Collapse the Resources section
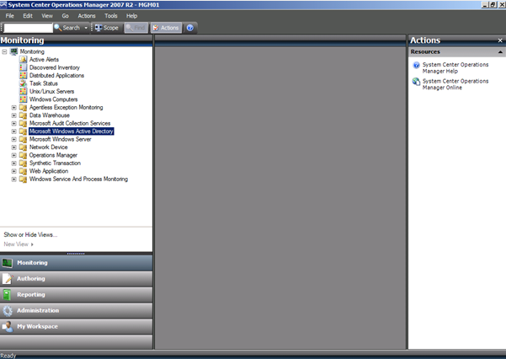 point(500,52)
